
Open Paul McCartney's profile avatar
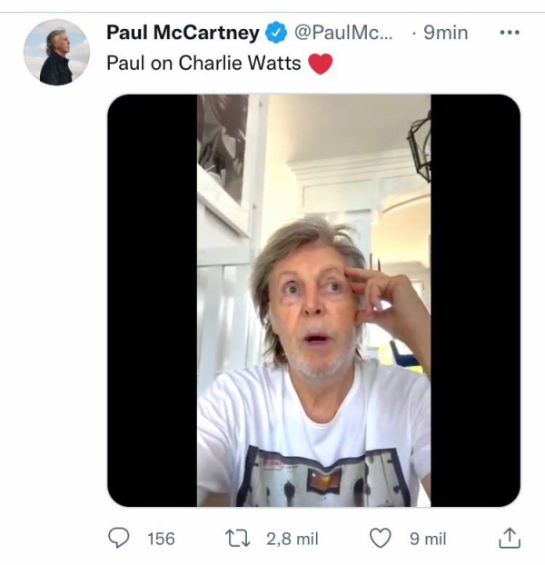tap(56, 53)
